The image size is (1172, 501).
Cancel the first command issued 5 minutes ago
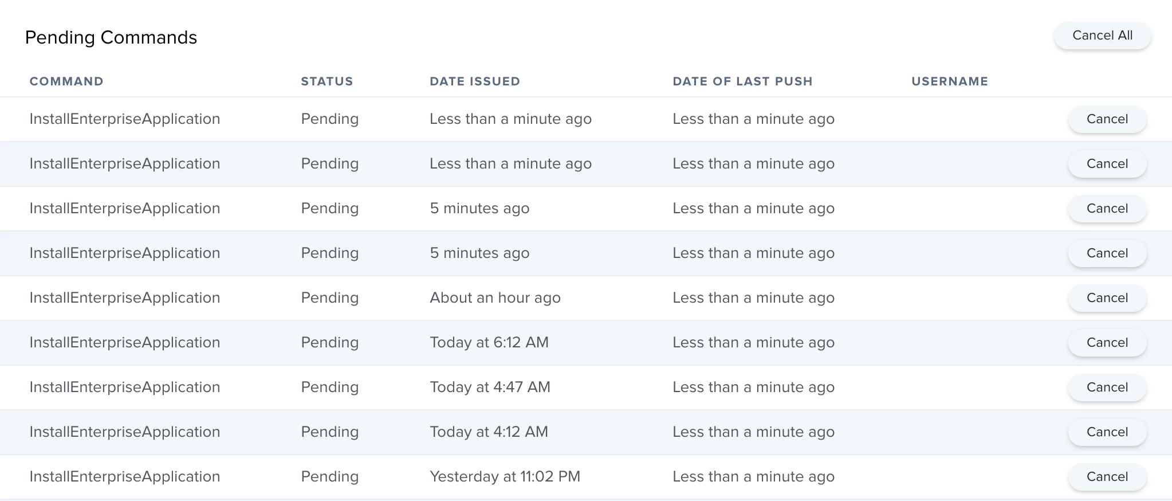1107,209
